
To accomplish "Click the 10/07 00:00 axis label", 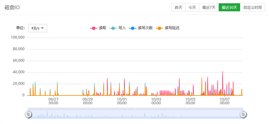I will point(225,101).
